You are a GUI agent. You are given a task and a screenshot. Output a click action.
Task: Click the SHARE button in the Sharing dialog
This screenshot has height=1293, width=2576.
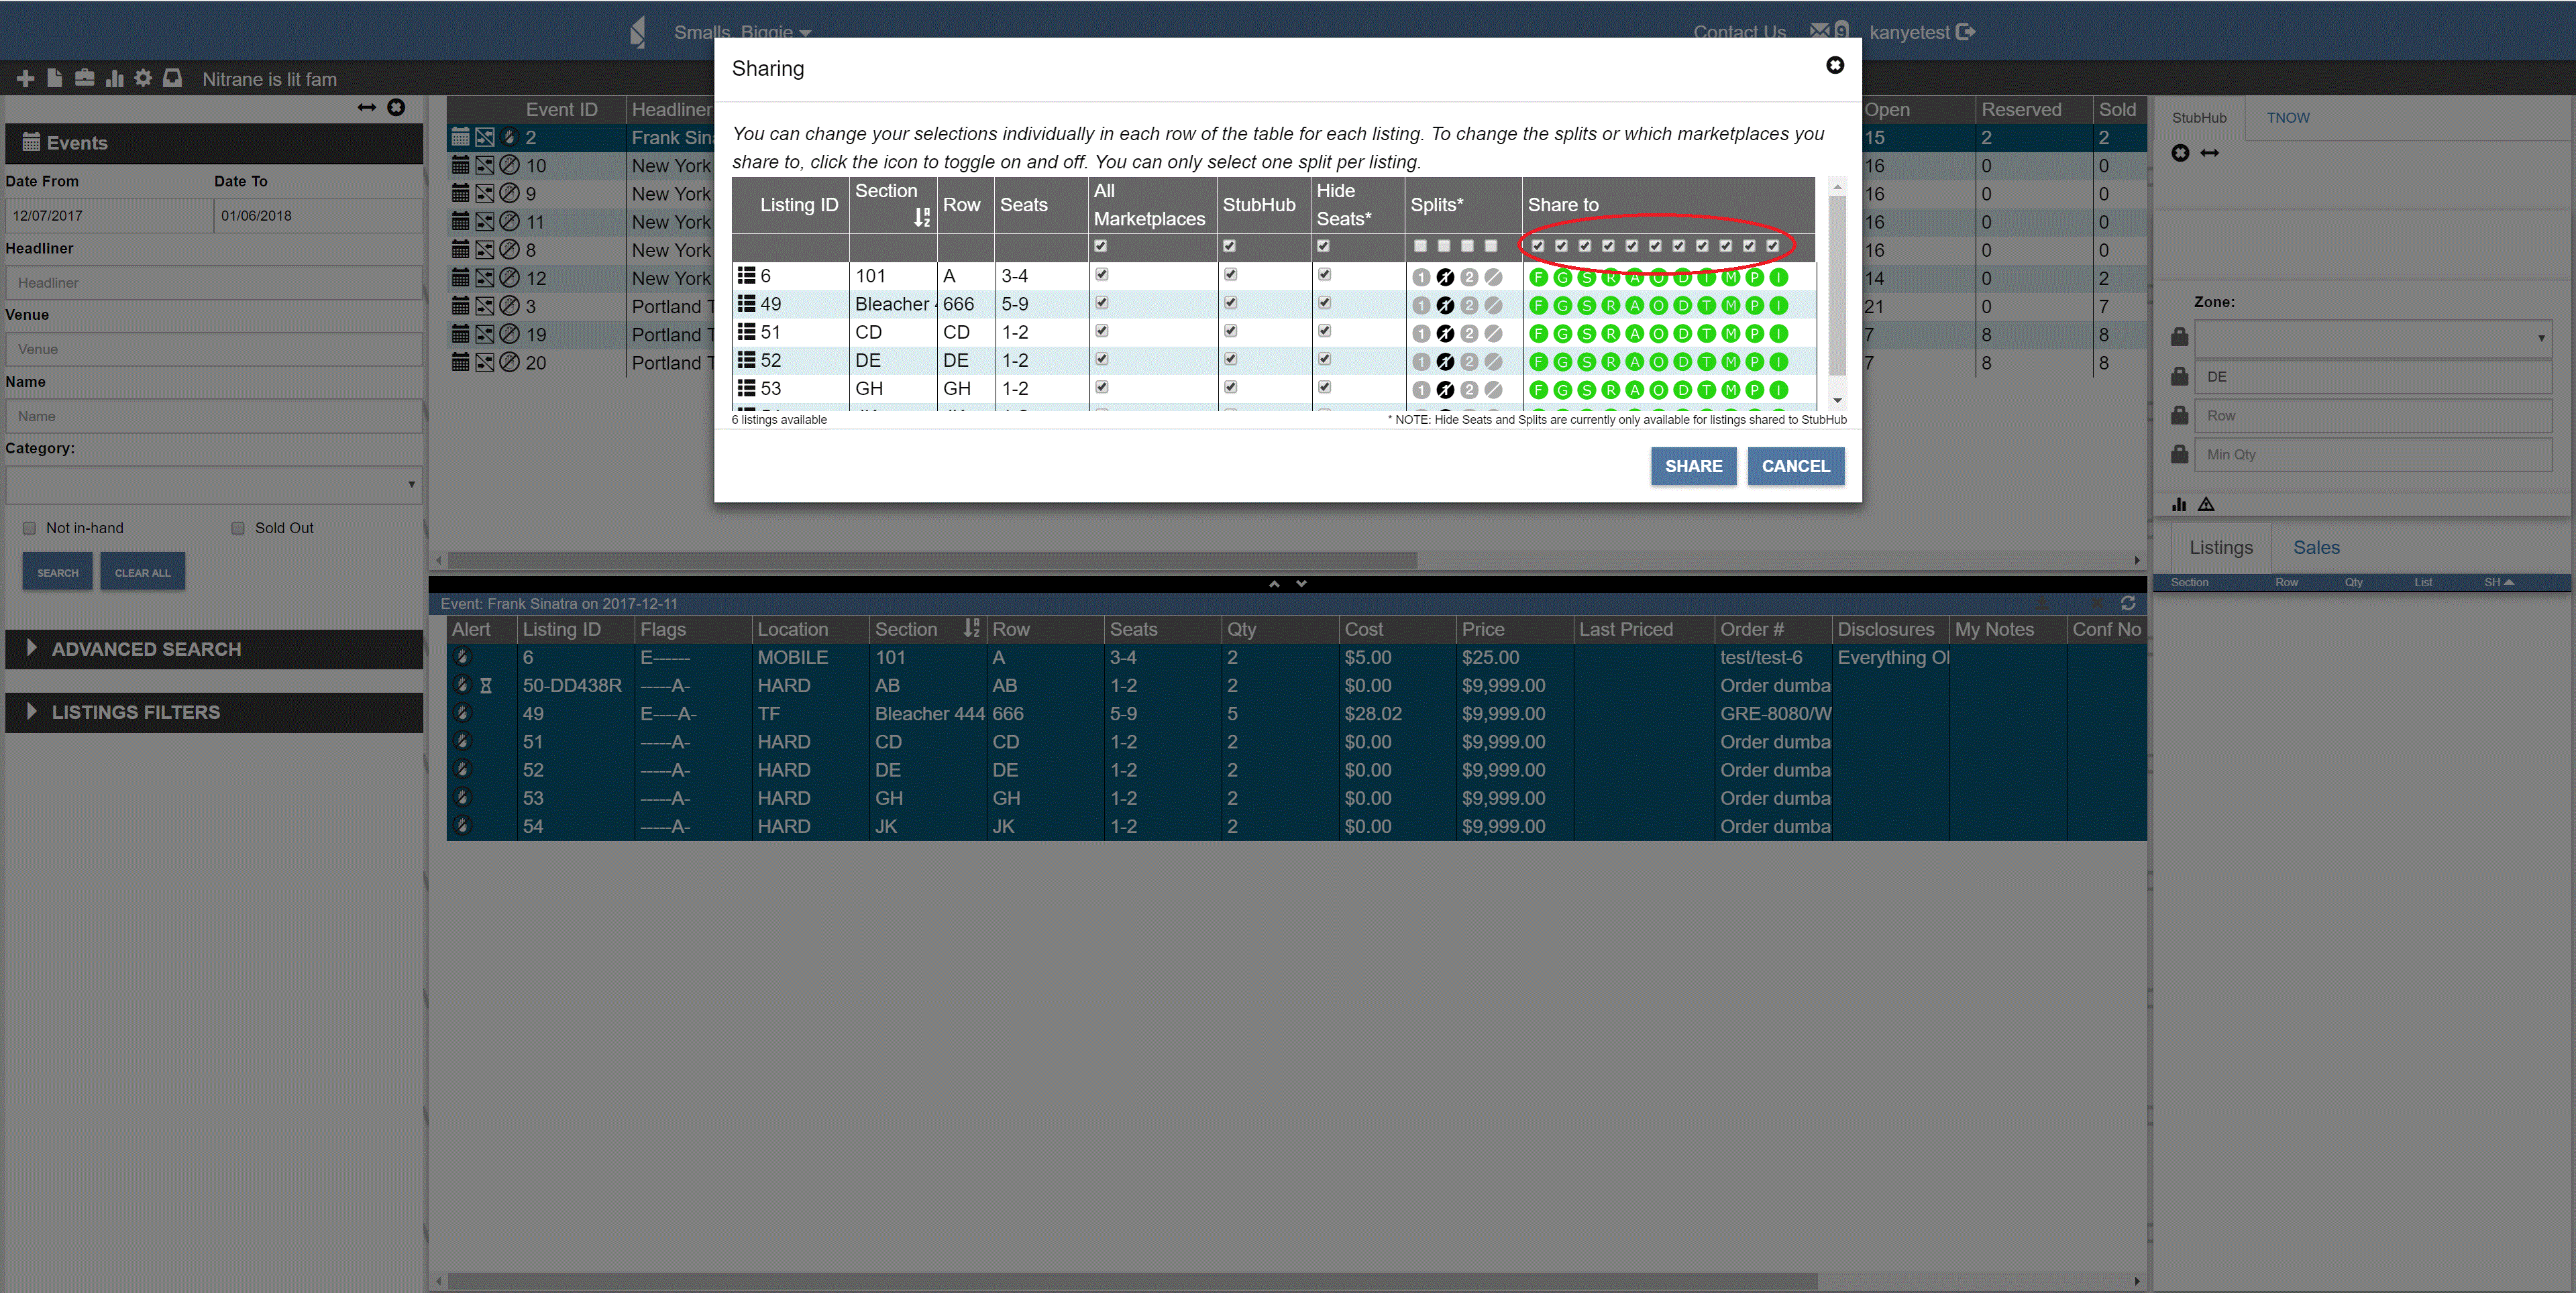pos(1693,466)
